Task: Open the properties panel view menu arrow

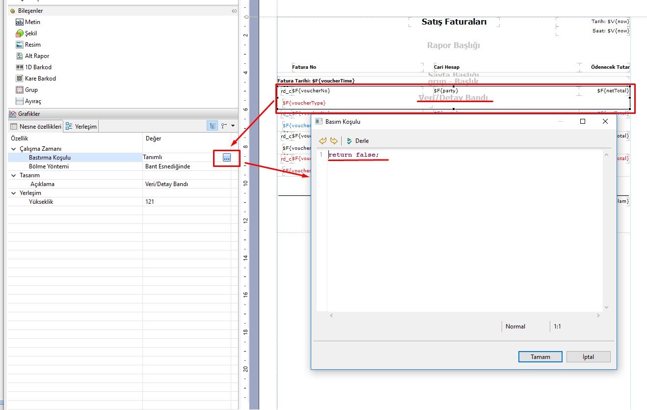Action: 233,126
